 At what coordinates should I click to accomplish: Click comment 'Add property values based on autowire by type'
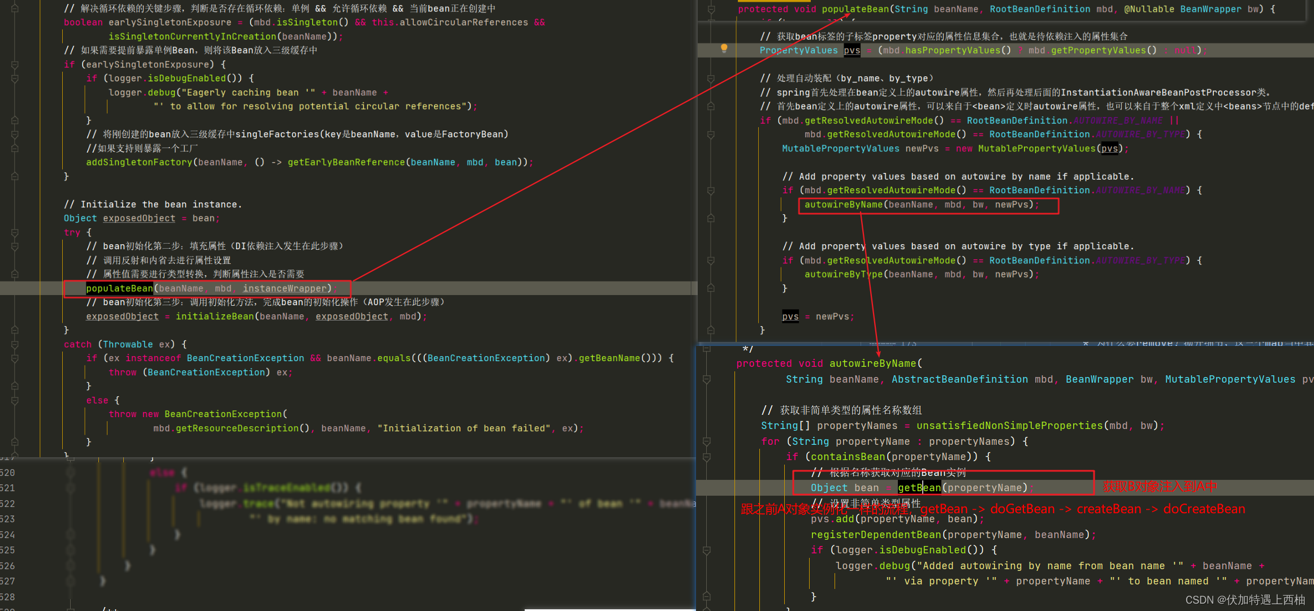pyautogui.click(x=958, y=246)
